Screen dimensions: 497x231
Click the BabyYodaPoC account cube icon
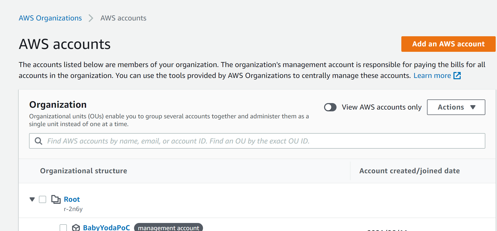76,228
